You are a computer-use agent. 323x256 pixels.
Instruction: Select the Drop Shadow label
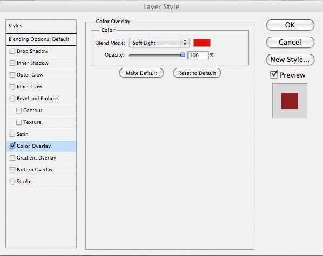click(32, 51)
